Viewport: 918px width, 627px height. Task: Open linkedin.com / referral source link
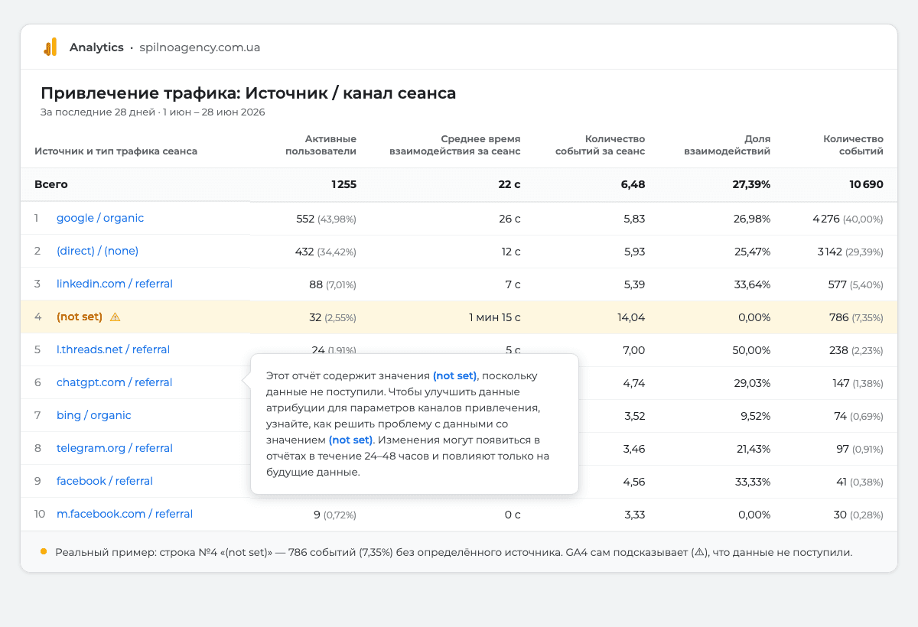pos(115,284)
